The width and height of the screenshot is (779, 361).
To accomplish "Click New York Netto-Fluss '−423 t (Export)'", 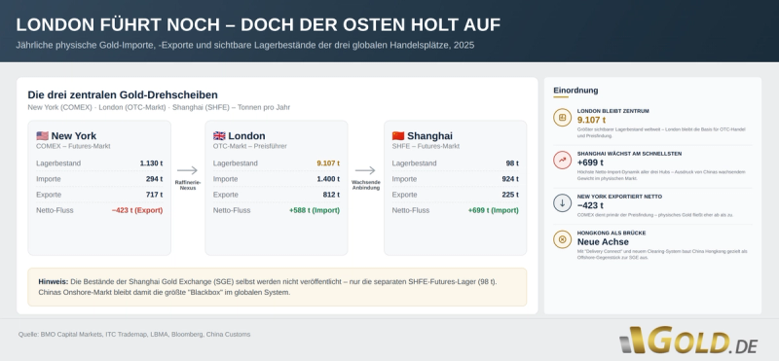I will pos(137,210).
